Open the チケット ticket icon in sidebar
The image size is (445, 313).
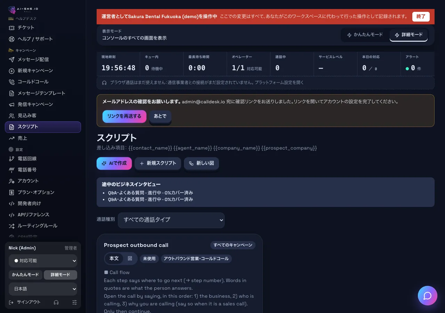coord(11,27)
